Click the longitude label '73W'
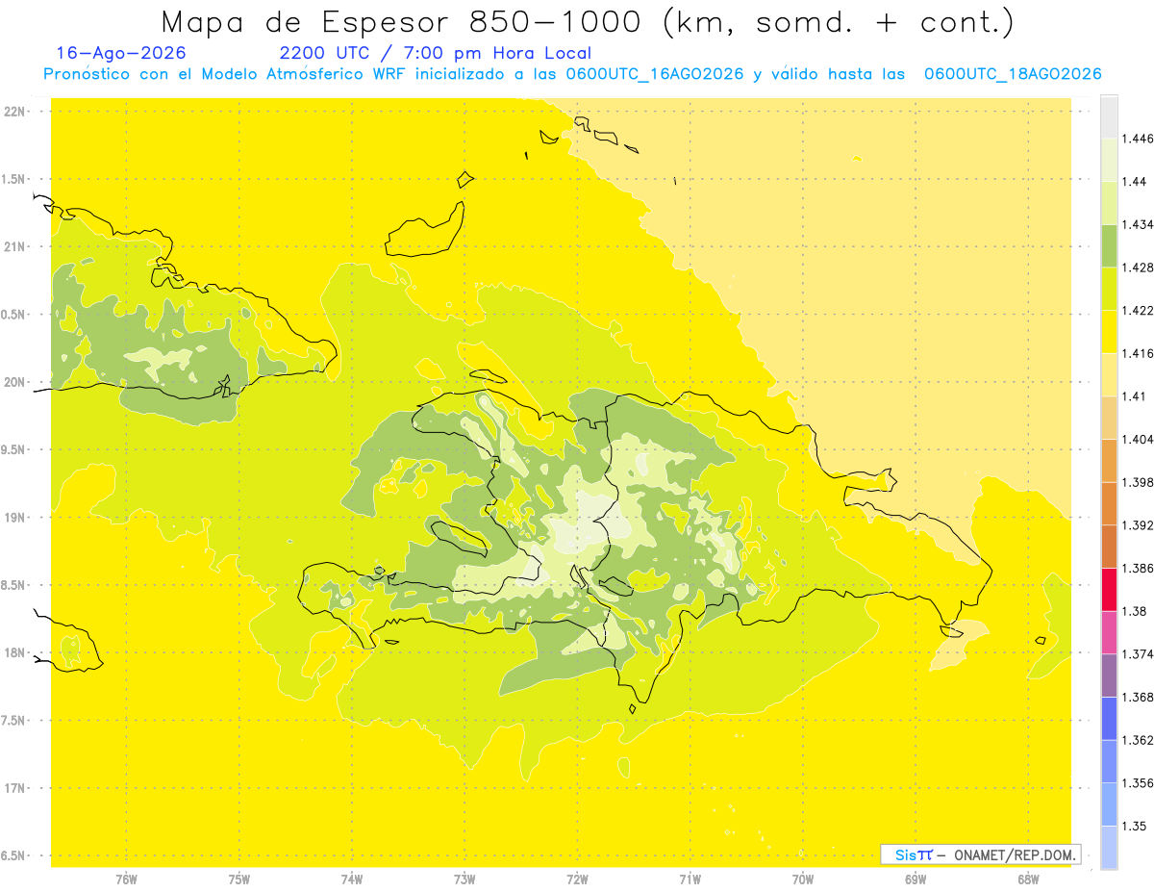Image resolution: width=1154 pixels, height=892 pixels. click(464, 879)
